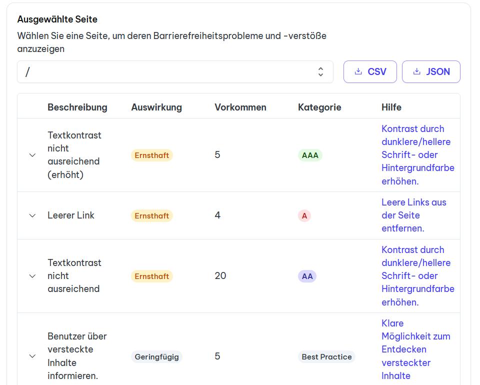This screenshot has height=385, width=480.
Task: Click "Ernsthaft" badge in the Leerer Link row
Action: [152, 216]
